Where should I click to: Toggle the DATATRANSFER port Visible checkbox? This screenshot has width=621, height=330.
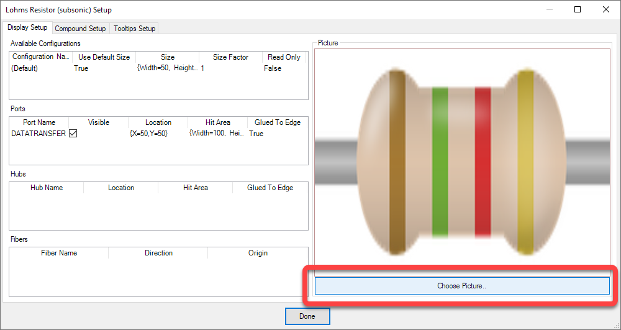73,134
